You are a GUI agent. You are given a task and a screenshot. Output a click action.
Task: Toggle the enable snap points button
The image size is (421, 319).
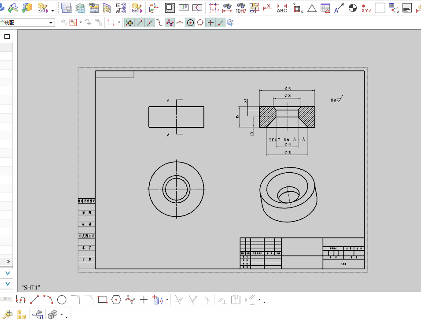click(129, 23)
